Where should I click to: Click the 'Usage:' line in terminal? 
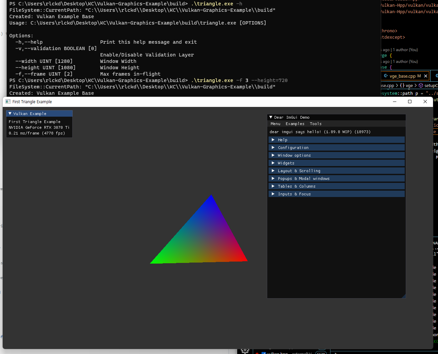[138, 23]
